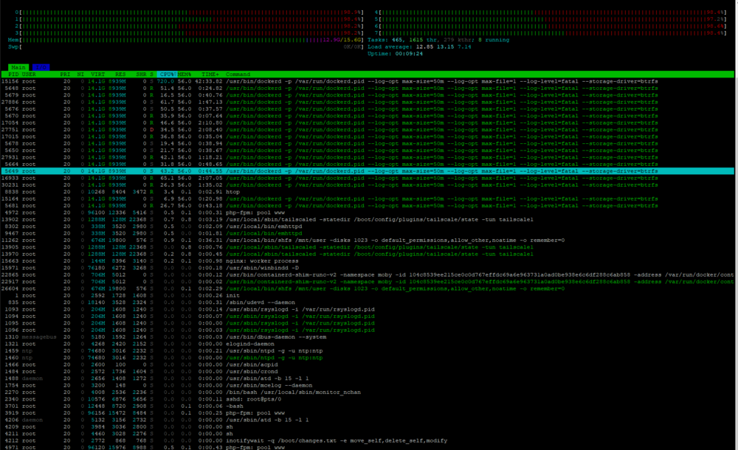Select the acpid process row
The height and width of the screenshot is (450, 738).
click(367, 364)
